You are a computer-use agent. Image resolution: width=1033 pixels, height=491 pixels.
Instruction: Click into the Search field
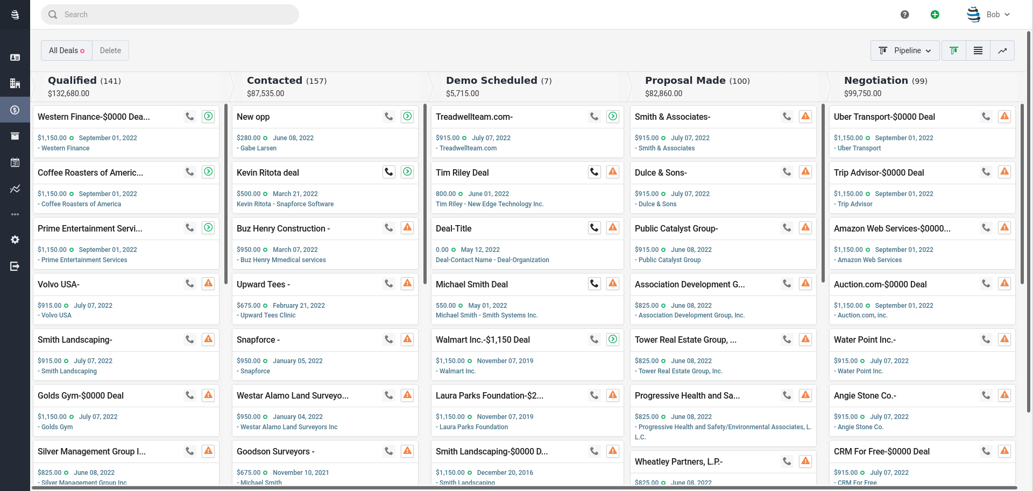pyautogui.click(x=170, y=15)
